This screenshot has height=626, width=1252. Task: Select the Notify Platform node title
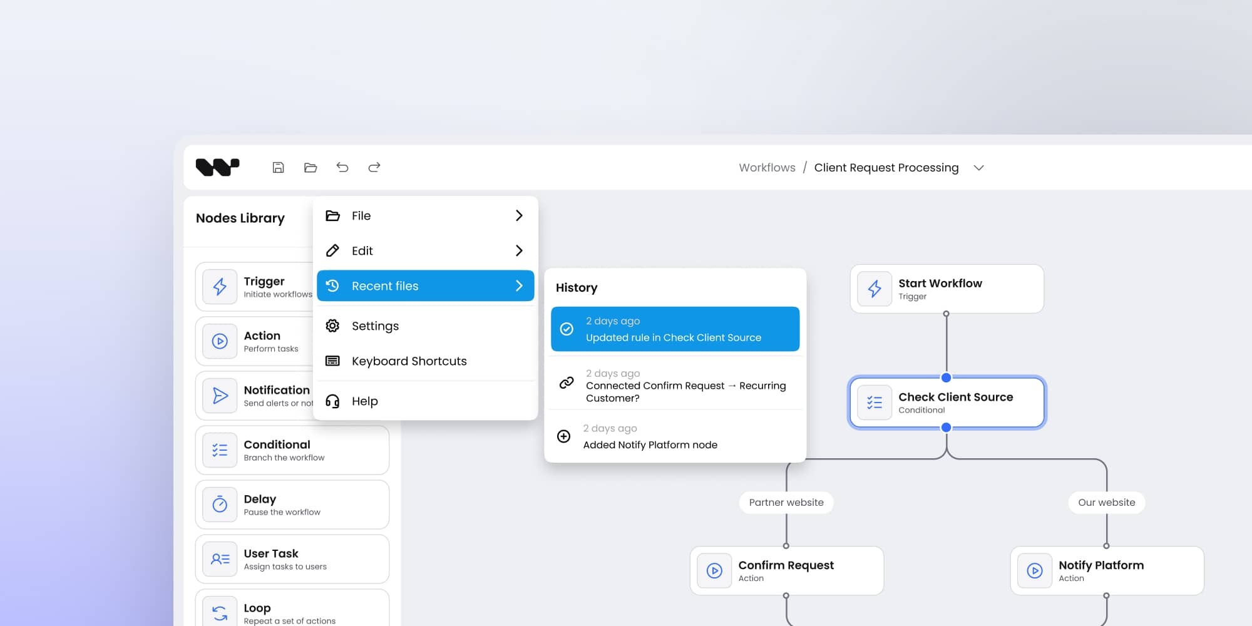[x=1101, y=565]
